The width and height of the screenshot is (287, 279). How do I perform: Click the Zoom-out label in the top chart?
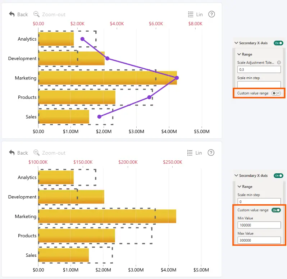point(54,14)
